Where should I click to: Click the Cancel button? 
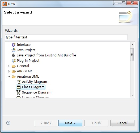(x=122, y=123)
